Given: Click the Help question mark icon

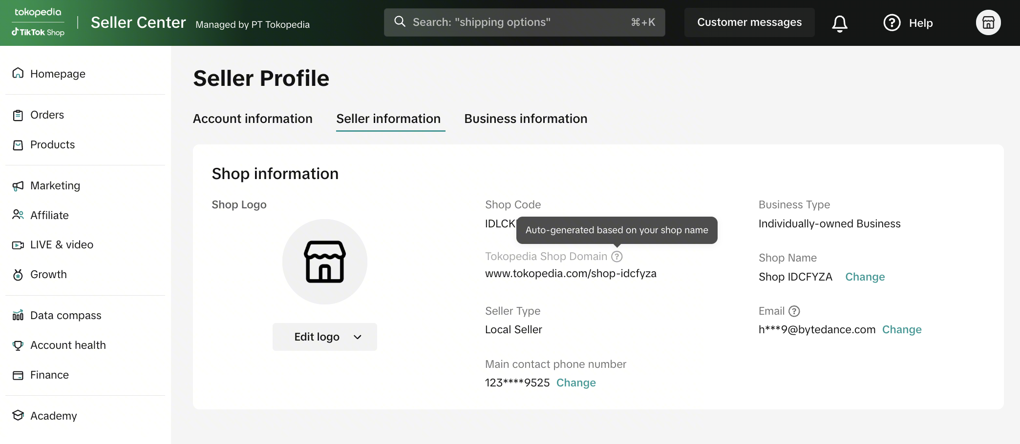Looking at the screenshot, I should coord(892,23).
